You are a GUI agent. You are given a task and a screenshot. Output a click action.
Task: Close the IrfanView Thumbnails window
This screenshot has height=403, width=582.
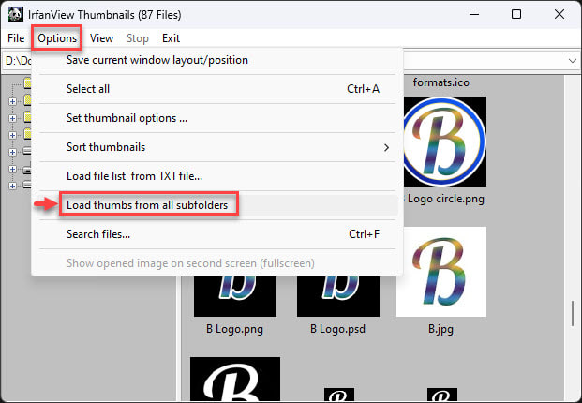560,14
